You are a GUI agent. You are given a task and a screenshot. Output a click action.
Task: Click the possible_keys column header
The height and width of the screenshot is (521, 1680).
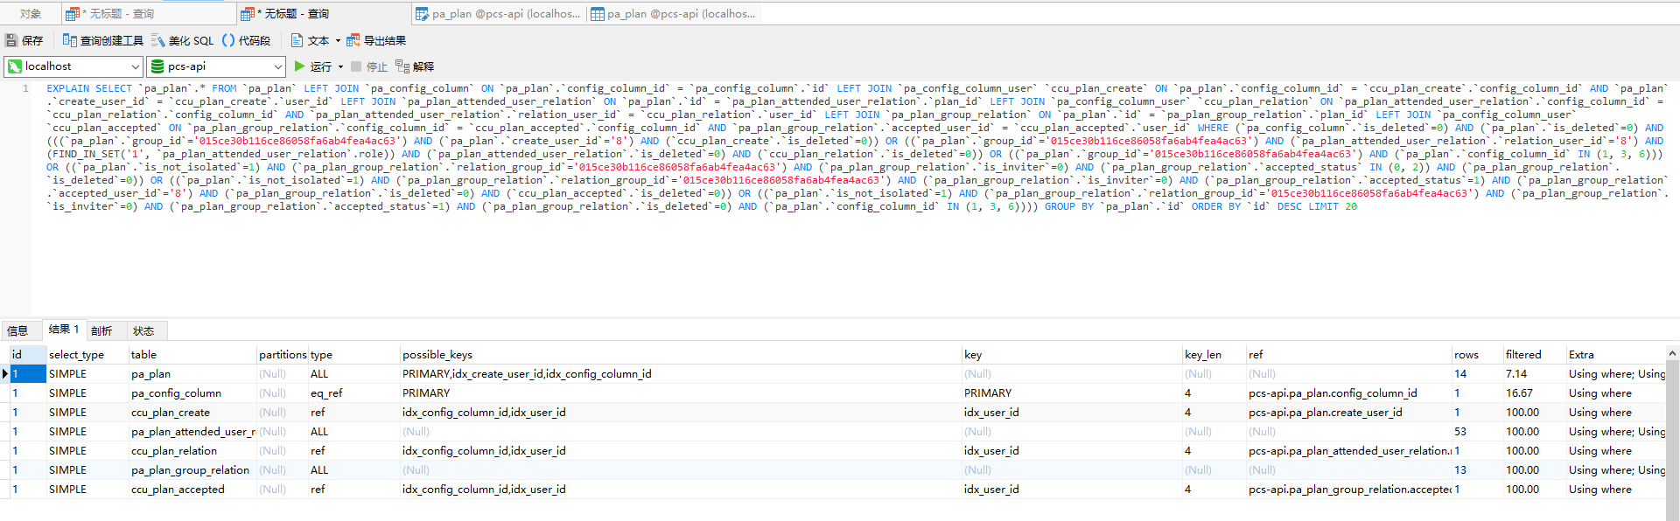[x=437, y=355]
